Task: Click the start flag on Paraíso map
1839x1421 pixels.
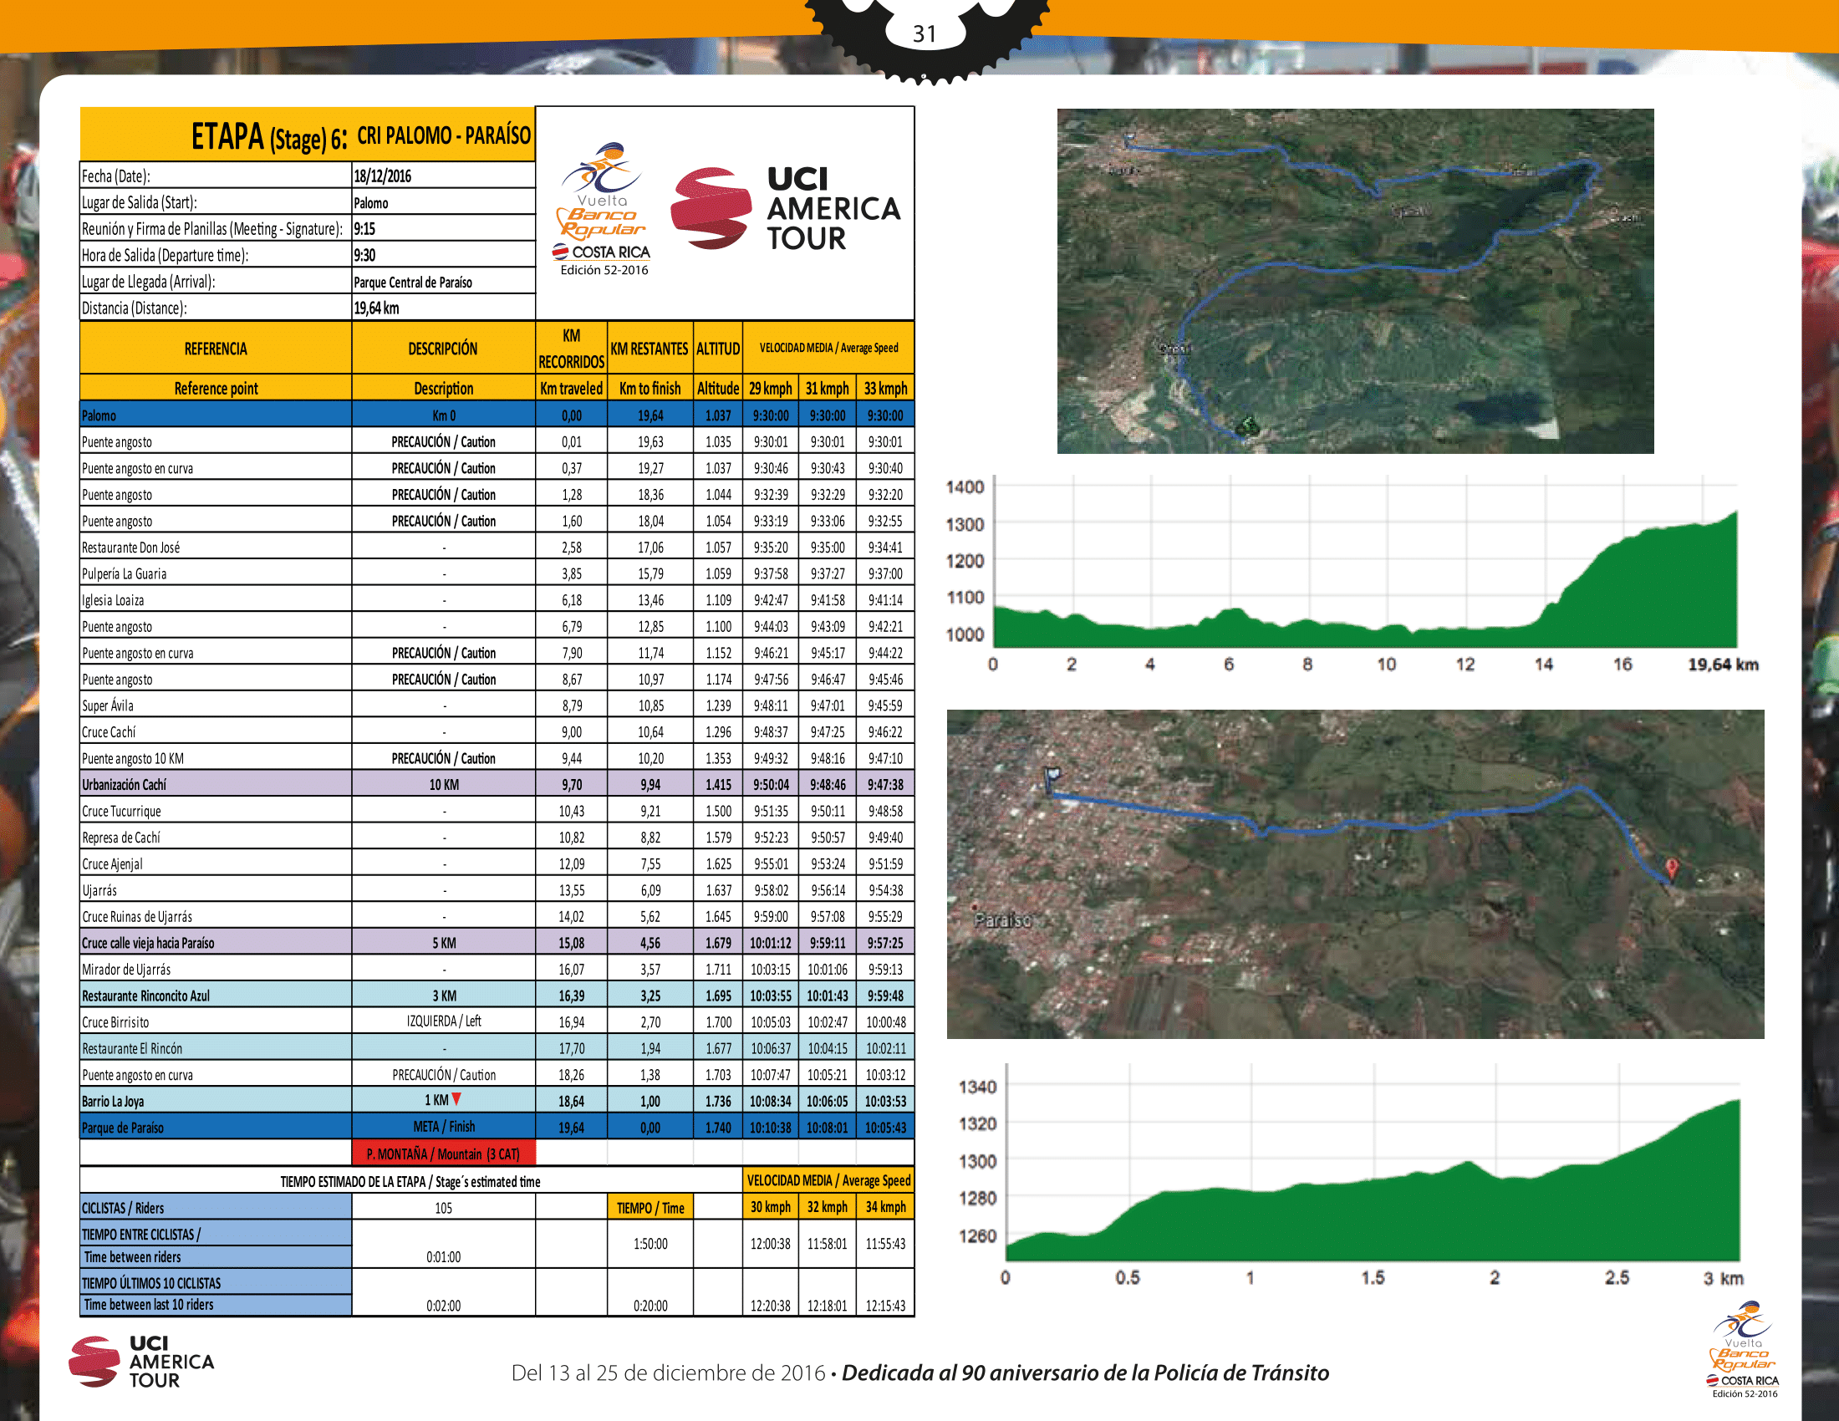Action: (x=1052, y=779)
